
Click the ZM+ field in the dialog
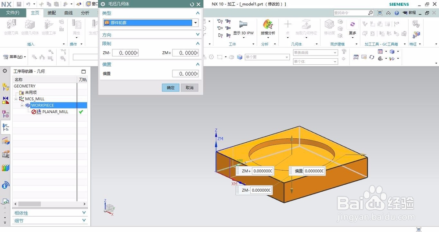click(x=185, y=53)
